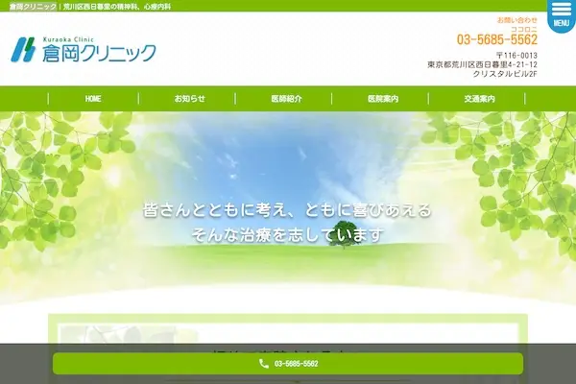
Task: Click the お問い合わせ label in the header
Action: pos(516,20)
